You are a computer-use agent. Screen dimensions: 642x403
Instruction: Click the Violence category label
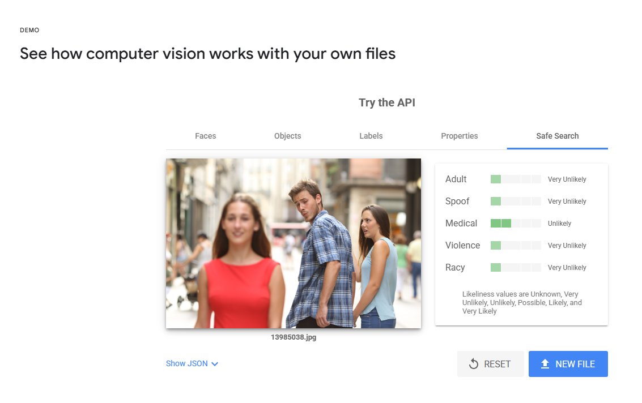click(x=463, y=246)
